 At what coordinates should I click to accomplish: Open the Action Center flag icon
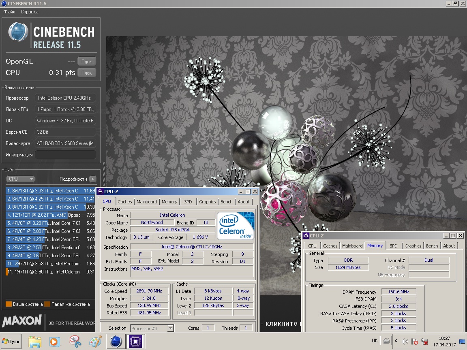click(415, 341)
